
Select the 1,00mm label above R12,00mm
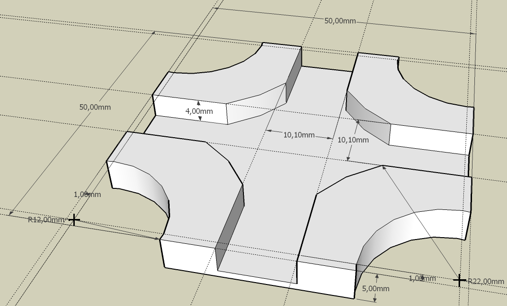click(x=87, y=194)
